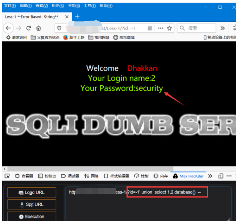Switch to the 调试器 debugger tab

point(70,176)
